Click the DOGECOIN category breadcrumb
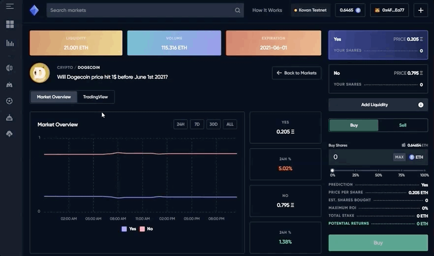This screenshot has width=434, height=256. point(89,67)
